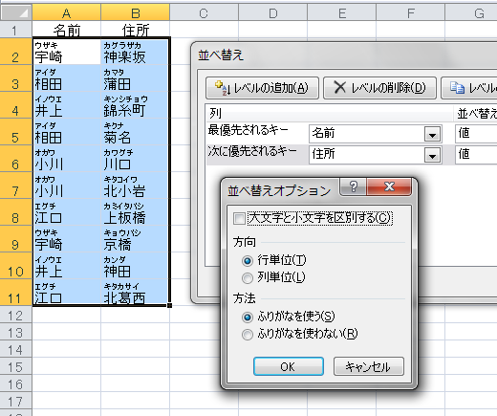Click 最優先されるキー row label

(248, 130)
